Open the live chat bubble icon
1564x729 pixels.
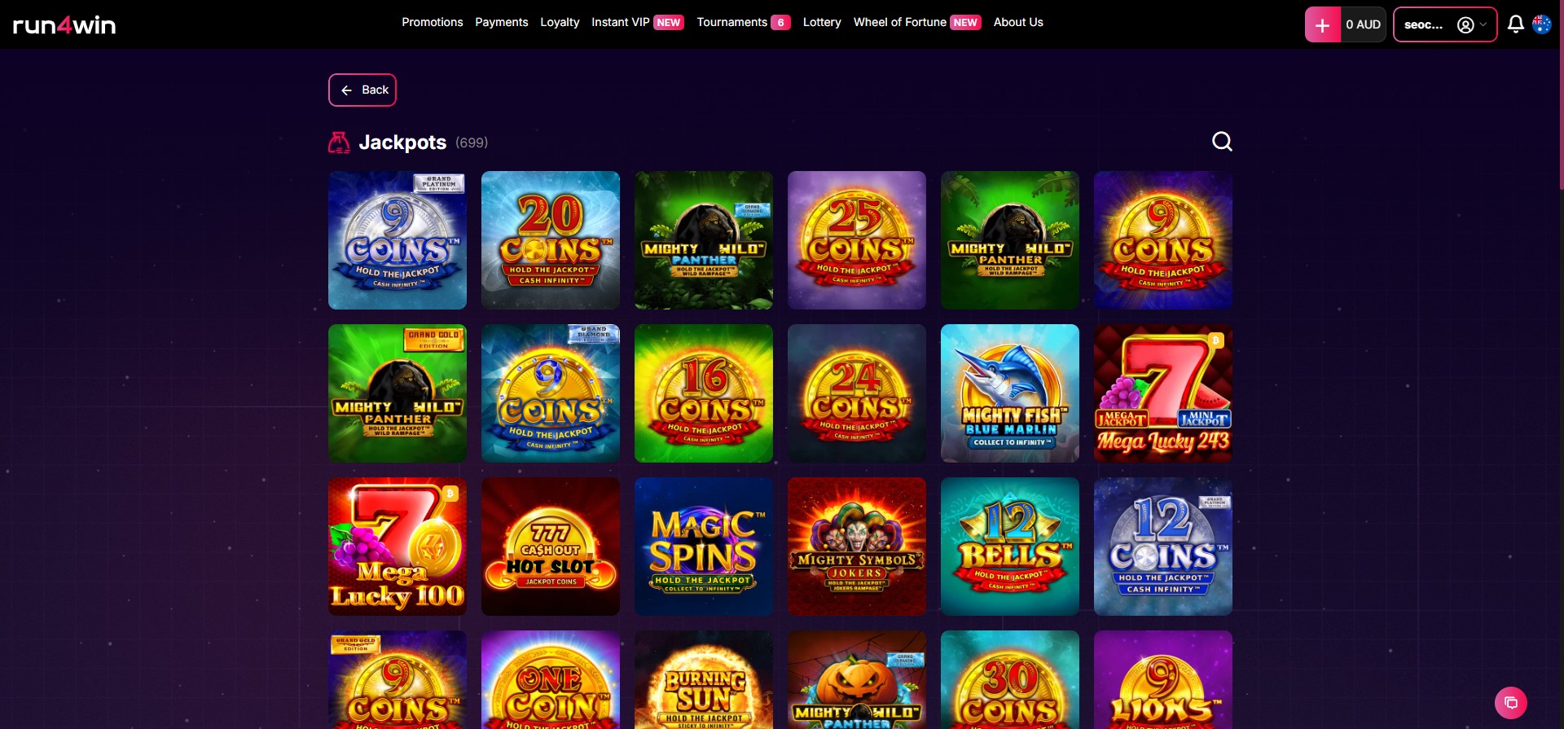coord(1511,702)
